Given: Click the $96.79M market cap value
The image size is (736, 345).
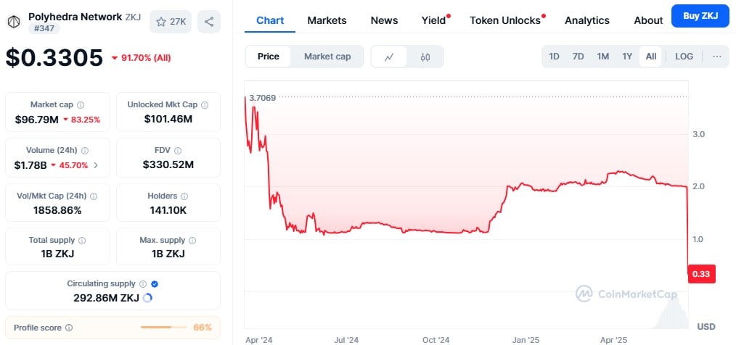Looking at the screenshot, I should (36, 120).
